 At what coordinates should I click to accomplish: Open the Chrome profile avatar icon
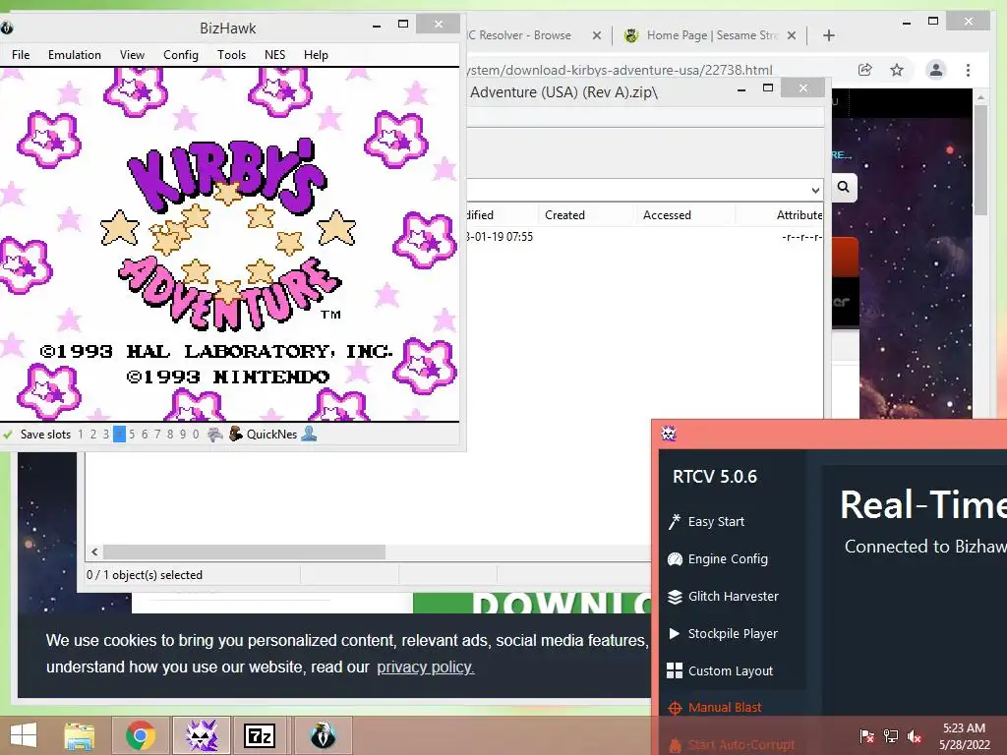tap(936, 70)
